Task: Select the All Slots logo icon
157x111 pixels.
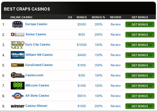Action: tap(18, 96)
